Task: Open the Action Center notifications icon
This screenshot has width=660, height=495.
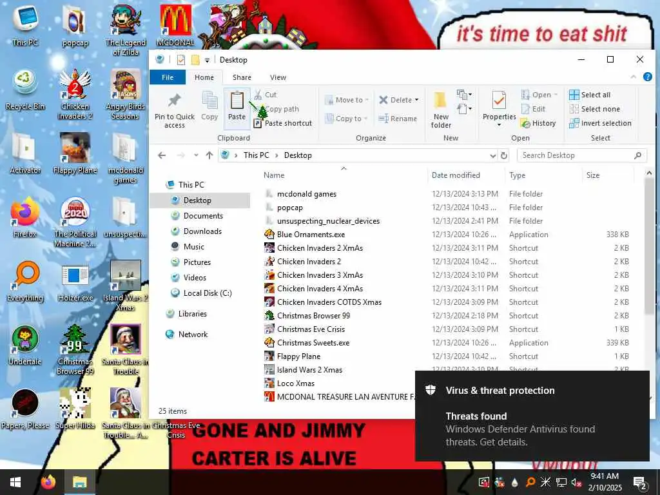Action: coord(640,482)
